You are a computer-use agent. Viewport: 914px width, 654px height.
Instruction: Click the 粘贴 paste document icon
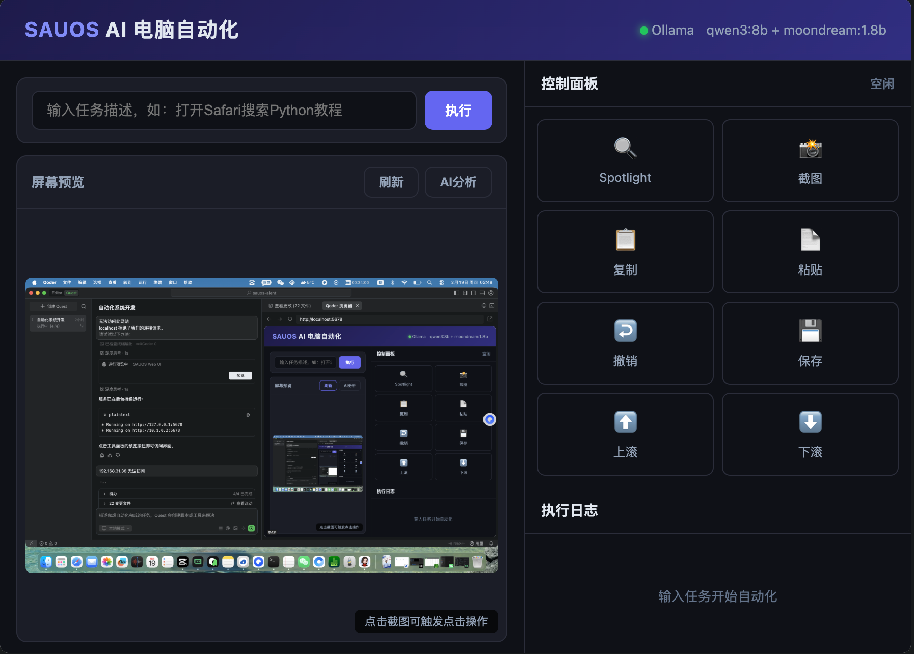click(x=810, y=240)
